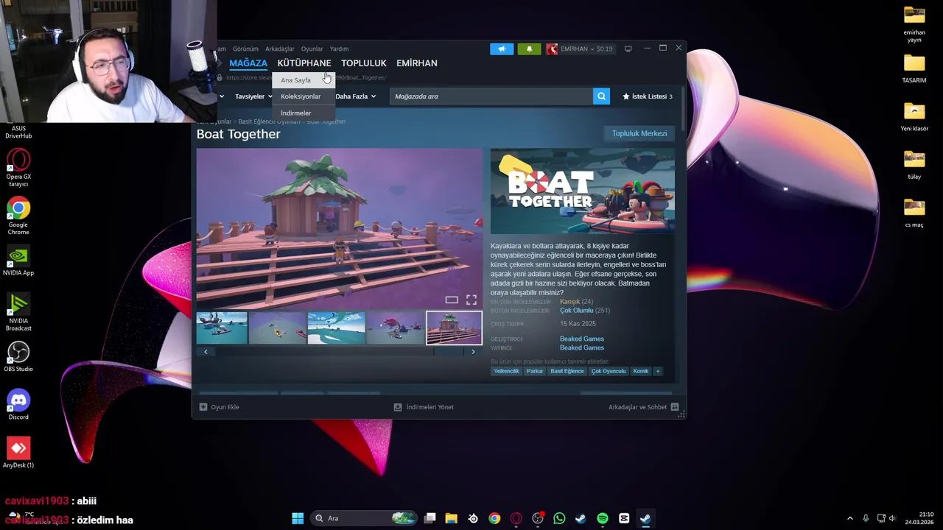Expand the Tavsiyeler dropdown
Screen dimensions: 943x530
coord(253,96)
